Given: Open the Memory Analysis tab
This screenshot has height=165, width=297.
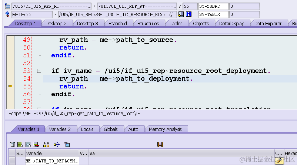Looking at the screenshot, I should [x=165, y=129].
